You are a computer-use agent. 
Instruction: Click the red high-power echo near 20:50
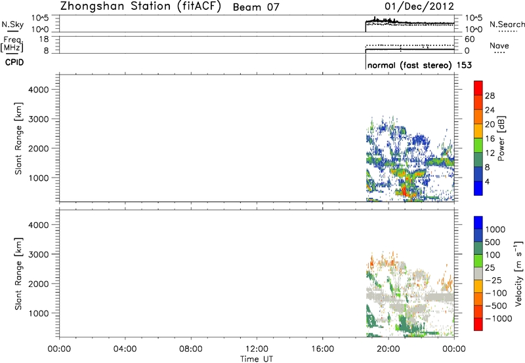tap(404, 191)
